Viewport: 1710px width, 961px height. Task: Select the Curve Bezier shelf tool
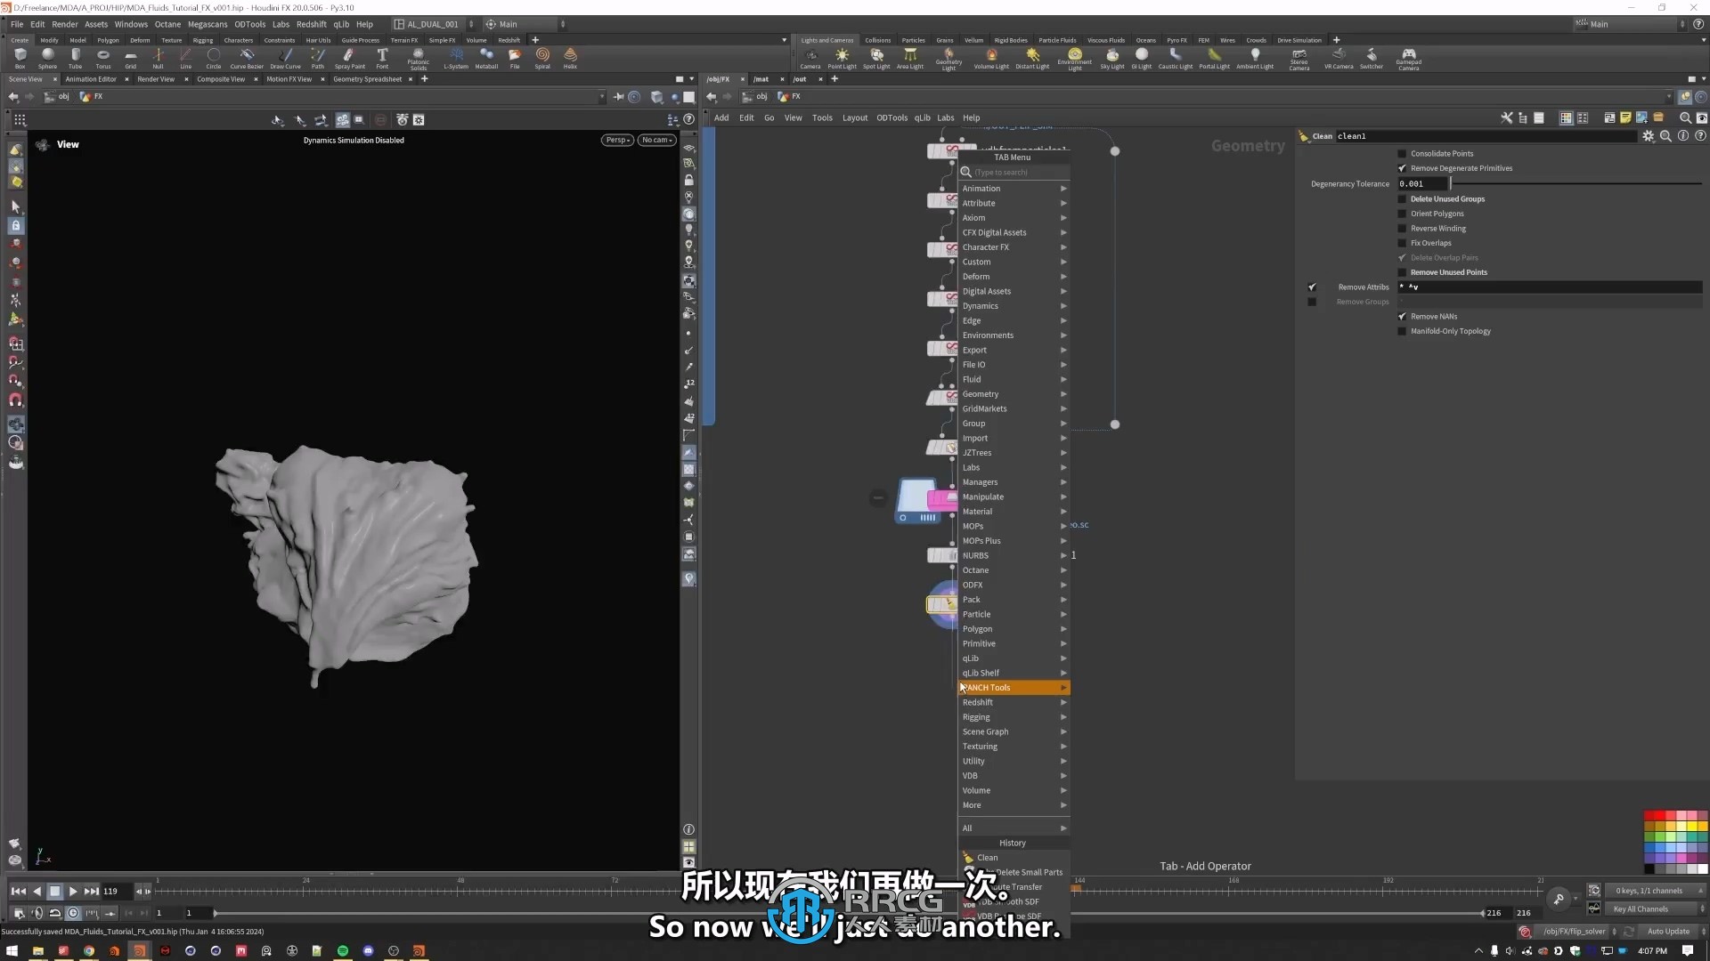[x=247, y=58]
